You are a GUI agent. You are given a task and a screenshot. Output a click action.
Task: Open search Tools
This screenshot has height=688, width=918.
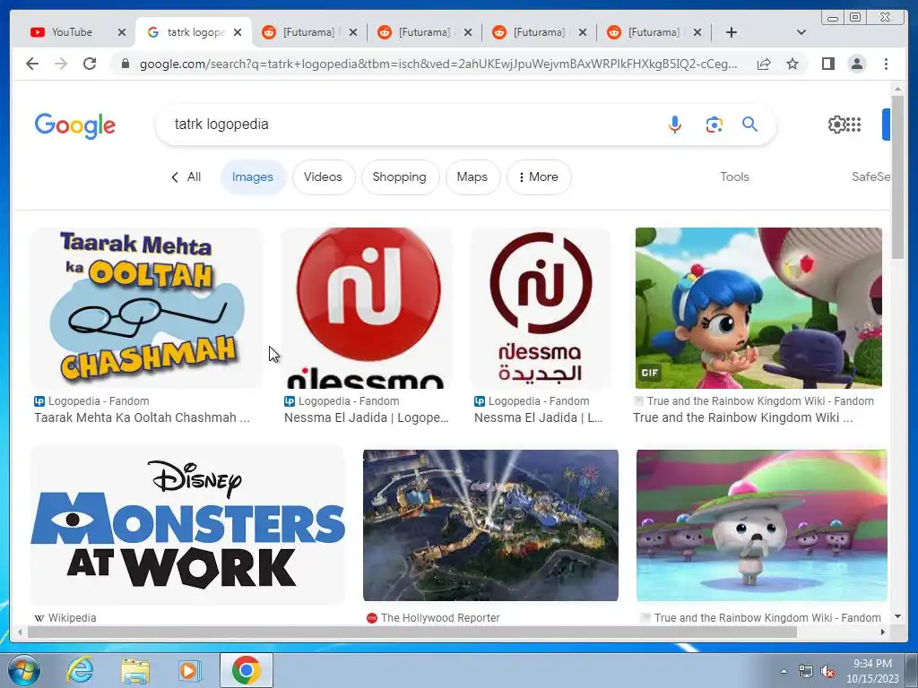point(734,176)
